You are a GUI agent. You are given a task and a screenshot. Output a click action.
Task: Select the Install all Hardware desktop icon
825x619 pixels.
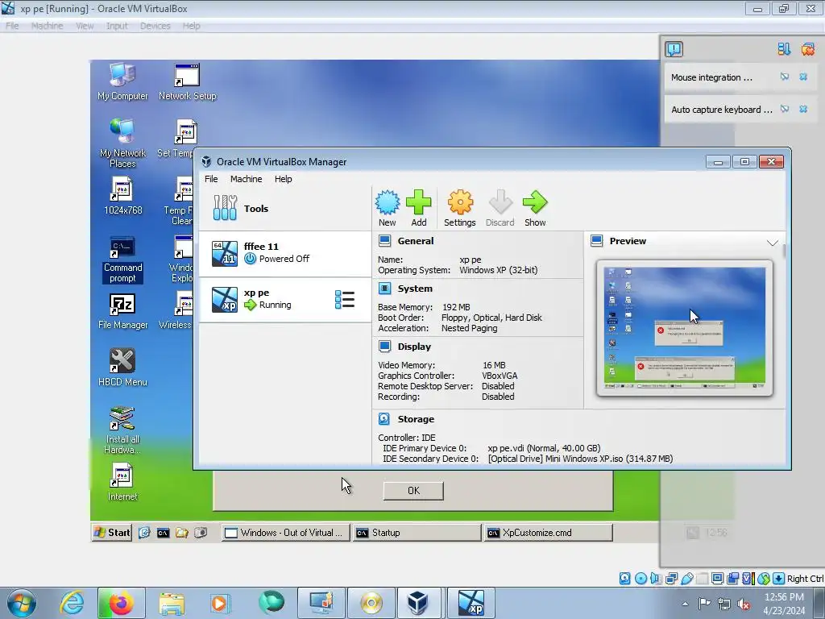click(122, 430)
